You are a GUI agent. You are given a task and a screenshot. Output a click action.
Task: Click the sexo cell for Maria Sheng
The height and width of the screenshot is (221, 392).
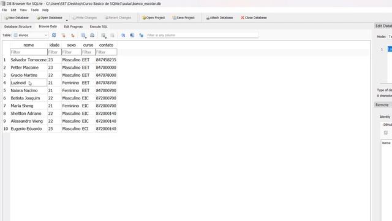pos(71,106)
